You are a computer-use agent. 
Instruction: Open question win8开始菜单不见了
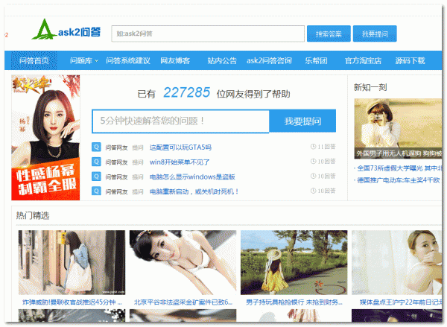180,162
